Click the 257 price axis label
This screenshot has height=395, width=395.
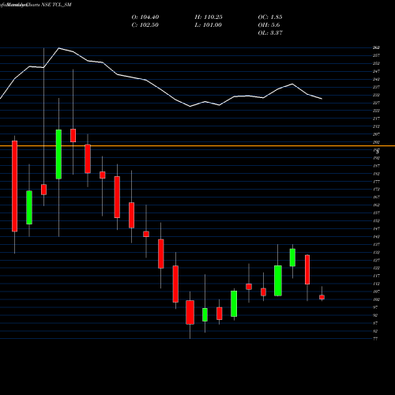tap(376, 55)
